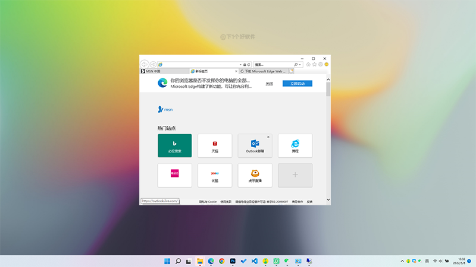Open the Privacy and Cookie footer link
The height and width of the screenshot is (267, 476).
(x=208, y=202)
